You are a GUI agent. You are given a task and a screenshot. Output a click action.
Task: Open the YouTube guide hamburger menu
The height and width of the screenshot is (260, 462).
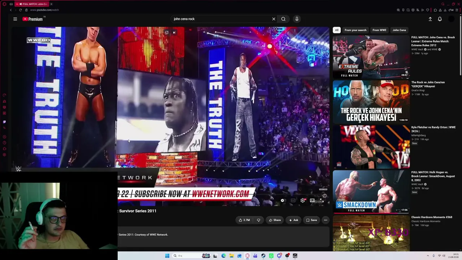coord(15,19)
